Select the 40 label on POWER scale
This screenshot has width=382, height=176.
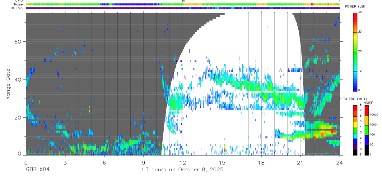coord(360,12)
